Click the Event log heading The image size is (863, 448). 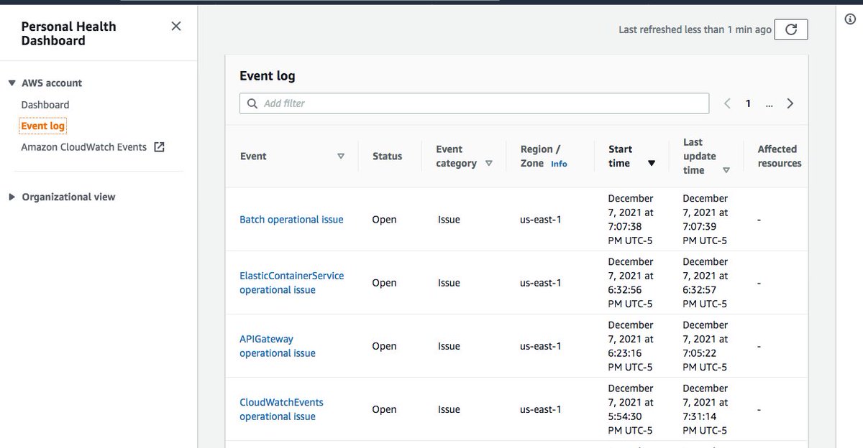(268, 76)
